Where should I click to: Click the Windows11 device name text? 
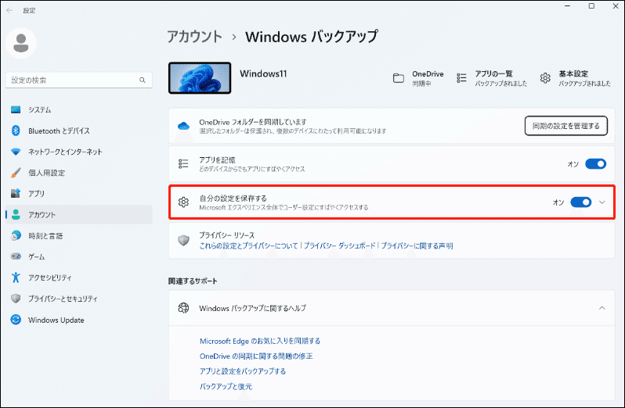click(x=263, y=73)
